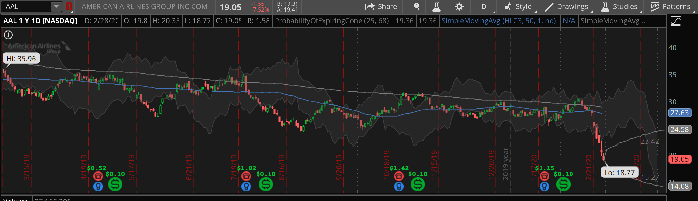Open the quote details info icon
Image resolution: width=698 pixels, height=201 pixels.
click(414, 6)
